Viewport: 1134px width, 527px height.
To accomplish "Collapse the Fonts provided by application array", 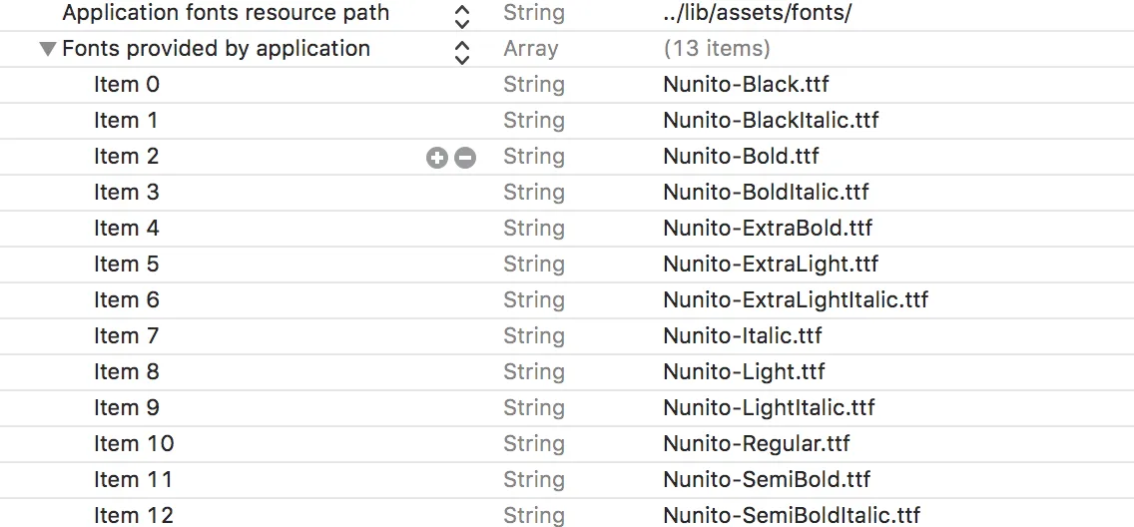I will pyautogui.click(x=47, y=49).
